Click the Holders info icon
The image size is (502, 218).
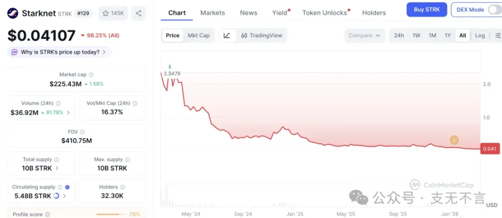click(x=122, y=187)
